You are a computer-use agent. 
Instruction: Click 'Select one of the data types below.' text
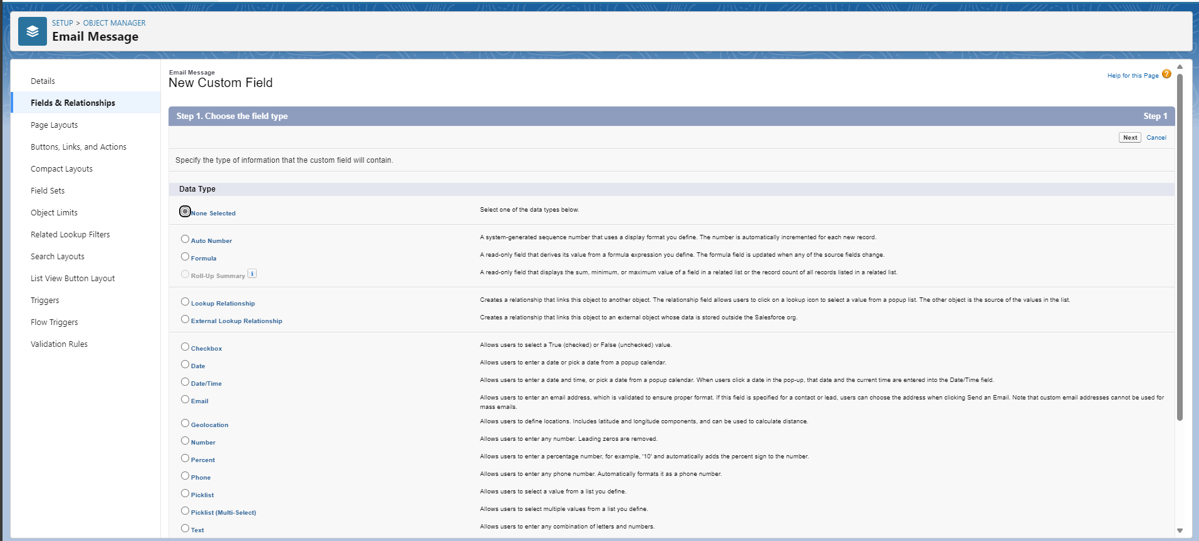coord(529,210)
